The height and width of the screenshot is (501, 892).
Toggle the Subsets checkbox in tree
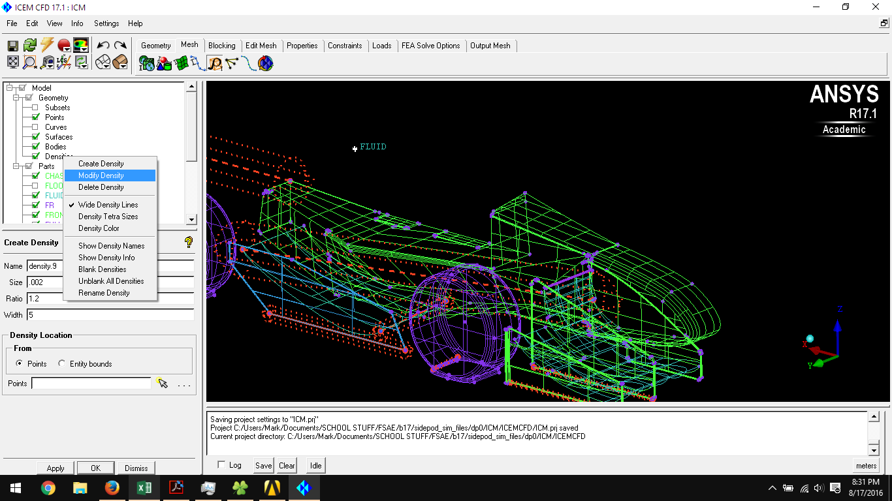(x=36, y=108)
